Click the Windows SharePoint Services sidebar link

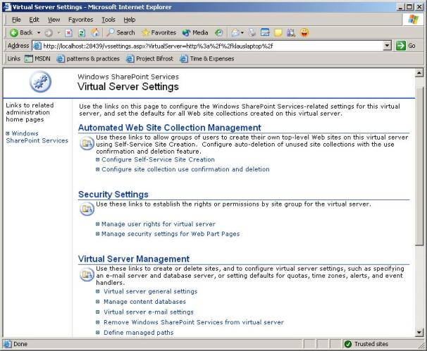[x=37, y=137]
